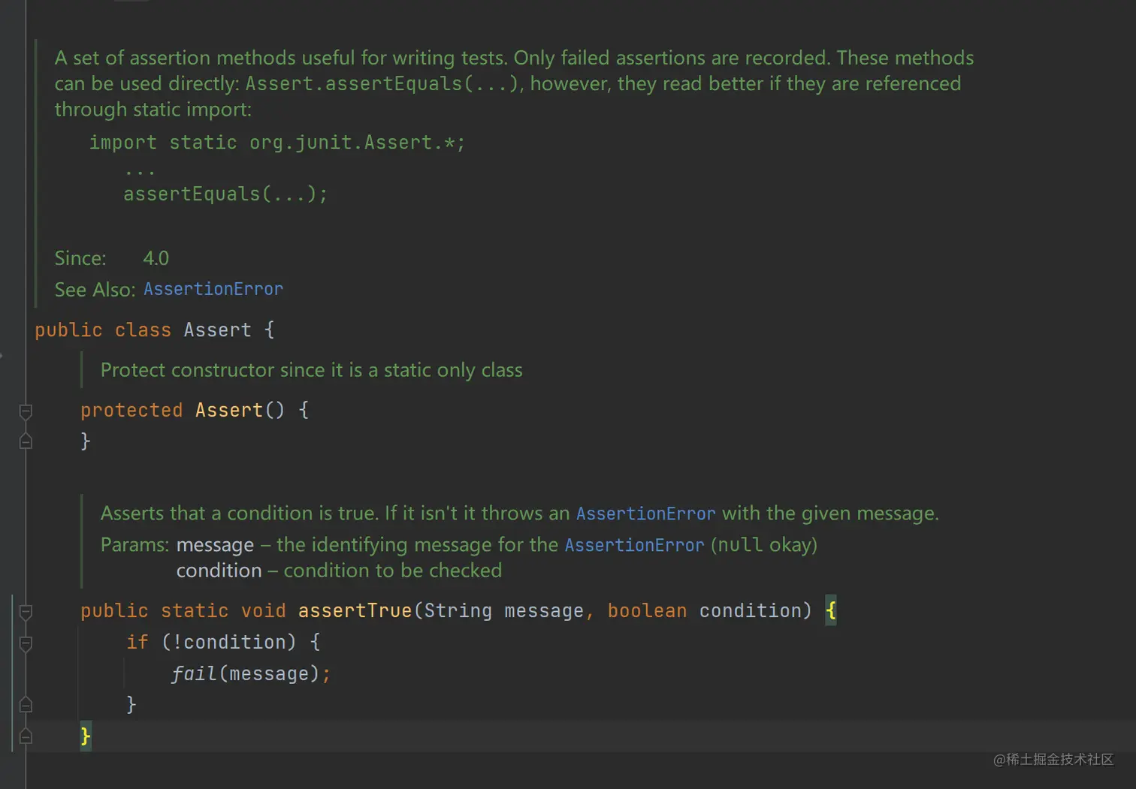The width and height of the screenshot is (1136, 789).
Task: Click the 'if' keyword in the method body
Action: pyautogui.click(x=137, y=643)
